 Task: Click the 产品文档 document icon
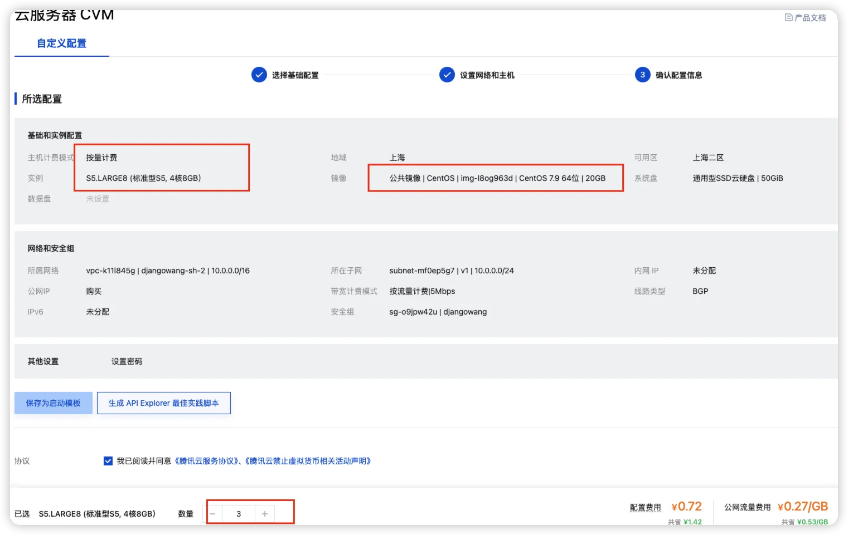[788, 18]
